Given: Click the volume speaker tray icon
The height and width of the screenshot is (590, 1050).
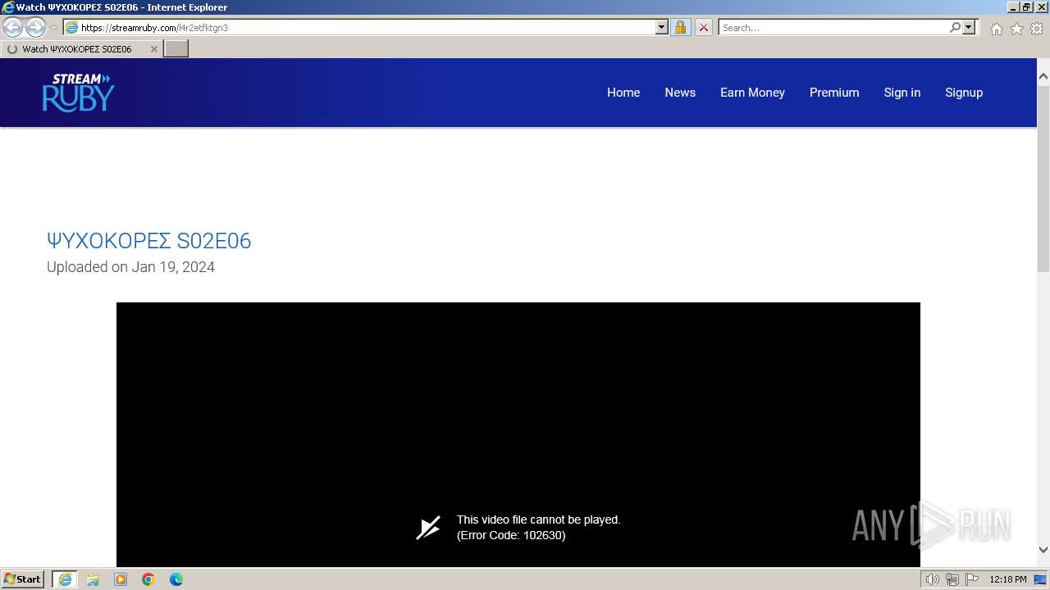Looking at the screenshot, I should pyautogui.click(x=934, y=579).
